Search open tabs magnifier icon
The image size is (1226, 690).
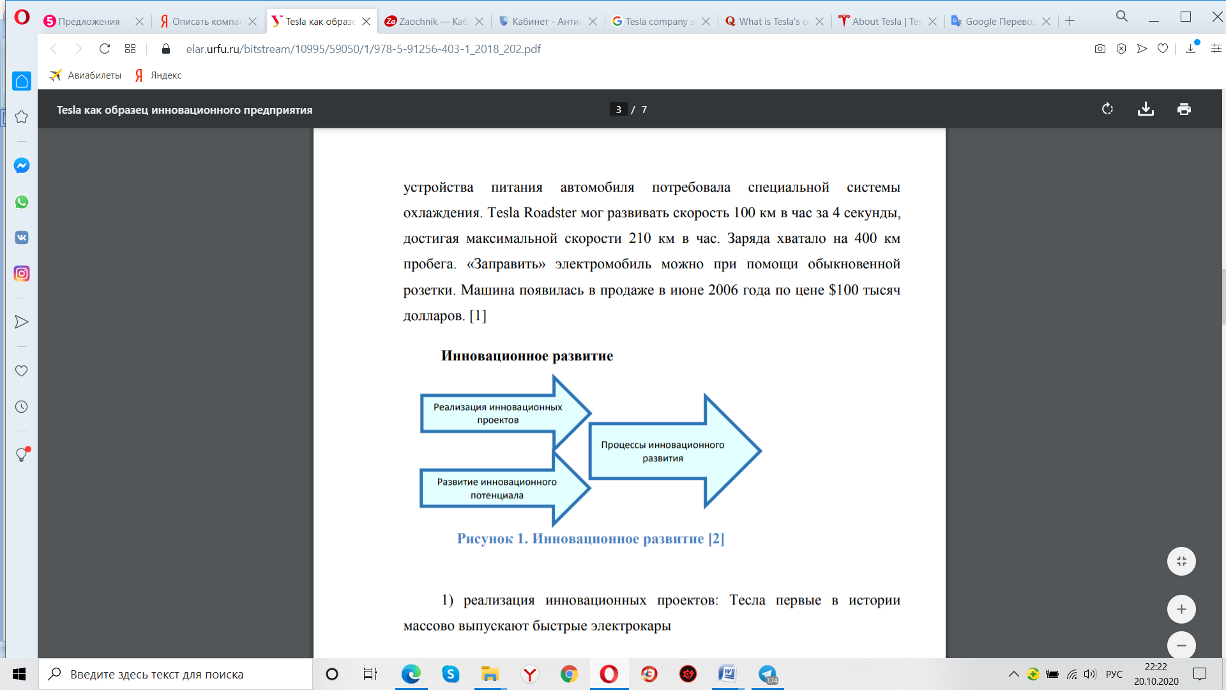pyautogui.click(x=1122, y=17)
